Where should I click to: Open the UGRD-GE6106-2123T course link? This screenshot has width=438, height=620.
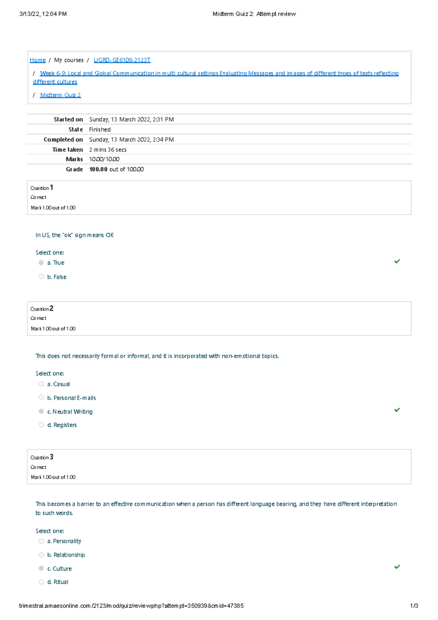click(122, 60)
